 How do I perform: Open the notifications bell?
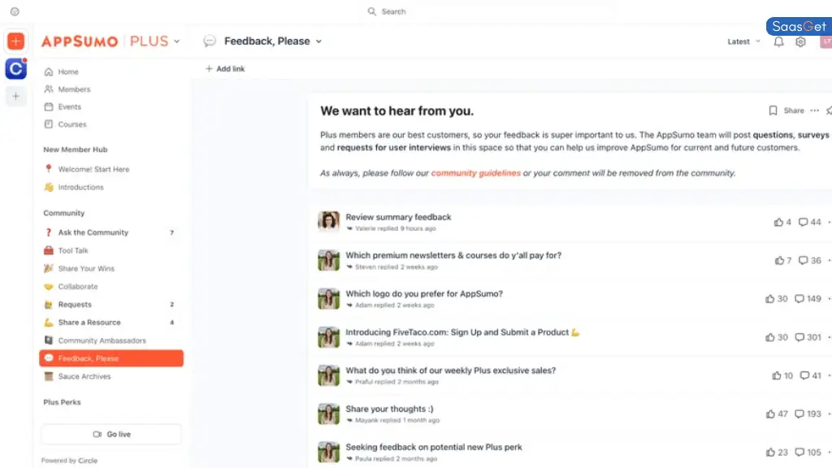point(778,41)
